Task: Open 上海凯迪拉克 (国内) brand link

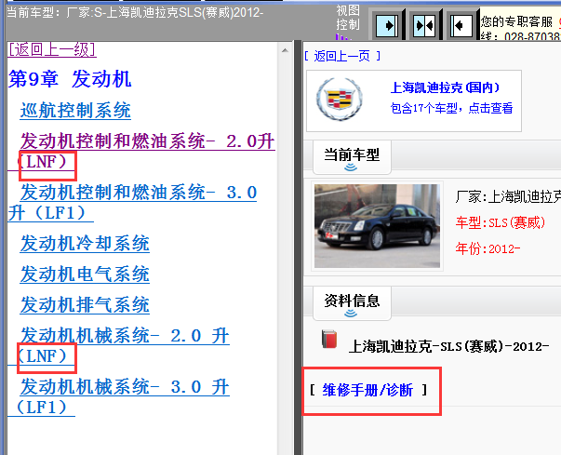Action: tap(445, 87)
